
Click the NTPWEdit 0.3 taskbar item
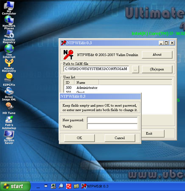(95, 186)
